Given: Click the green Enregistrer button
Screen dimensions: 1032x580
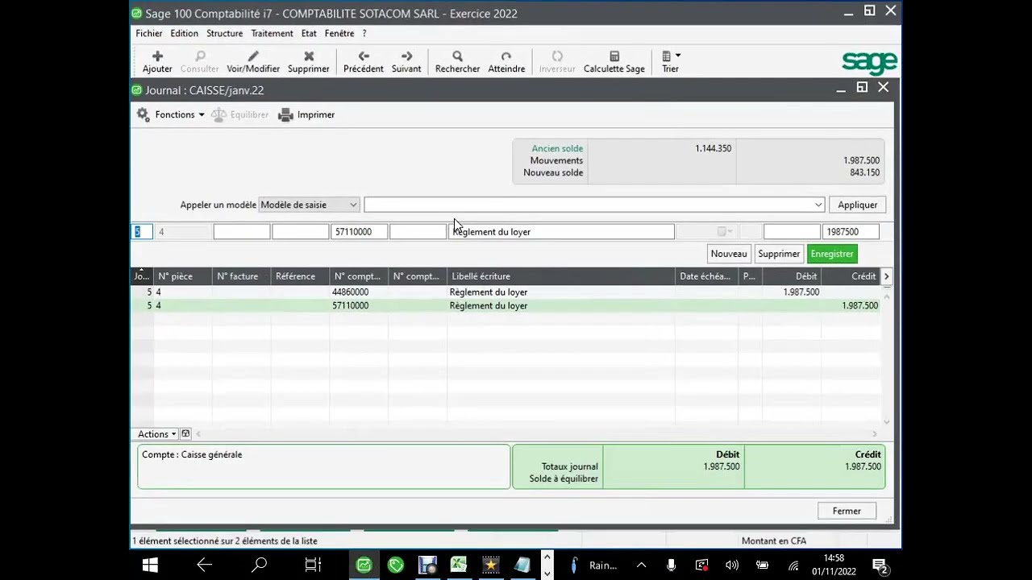Looking at the screenshot, I should coord(832,254).
